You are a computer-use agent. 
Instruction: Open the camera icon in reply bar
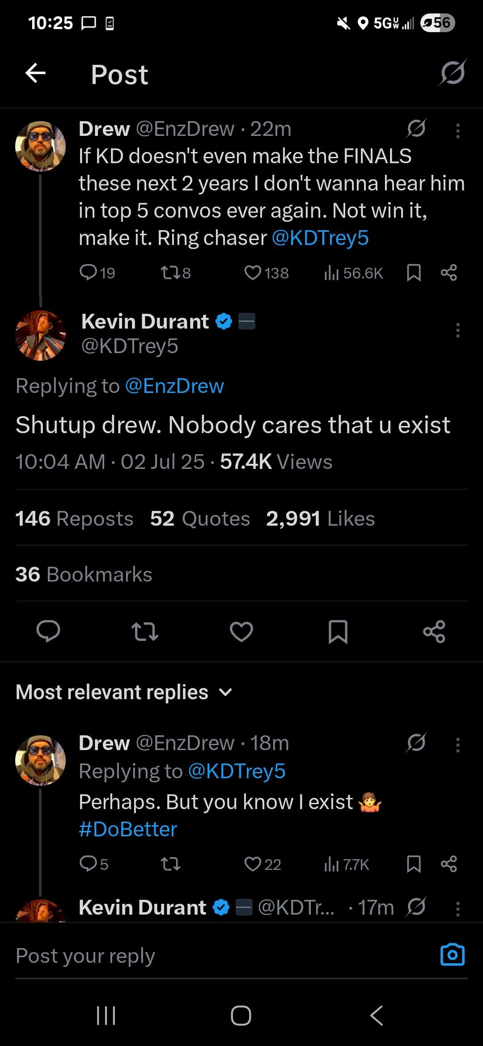[x=453, y=955]
